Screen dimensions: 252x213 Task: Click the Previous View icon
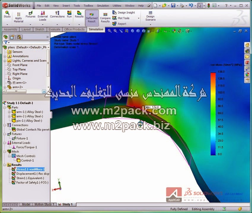[x=121, y=31]
